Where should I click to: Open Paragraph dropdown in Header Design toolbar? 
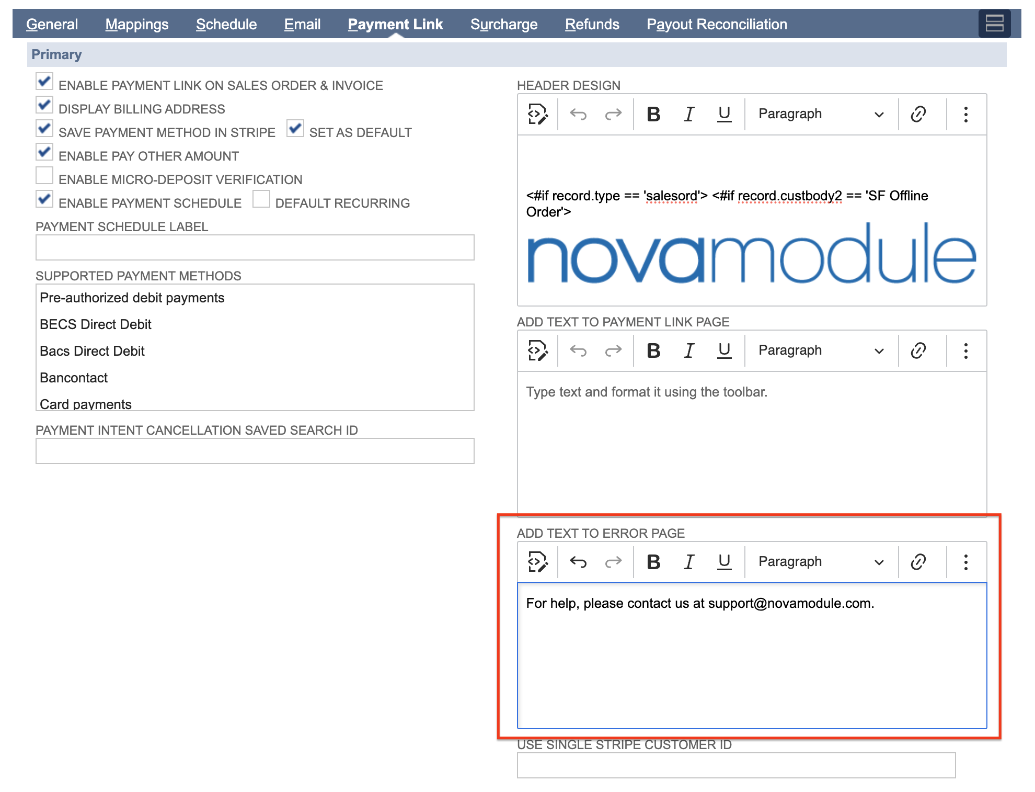(x=821, y=114)
